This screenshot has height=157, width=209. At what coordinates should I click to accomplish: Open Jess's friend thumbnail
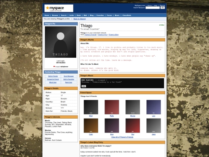[154, 126]
